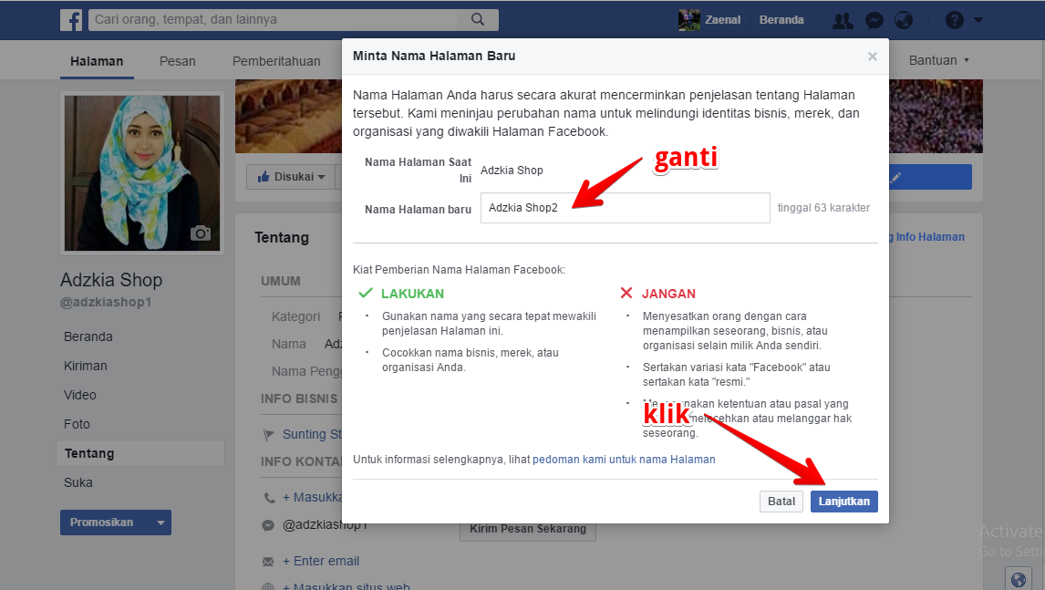The height and width of the screenshot is (590, 1045).
Task: Close the Minta Nama Halaman Baru dialog
Action: click(873, 57)
